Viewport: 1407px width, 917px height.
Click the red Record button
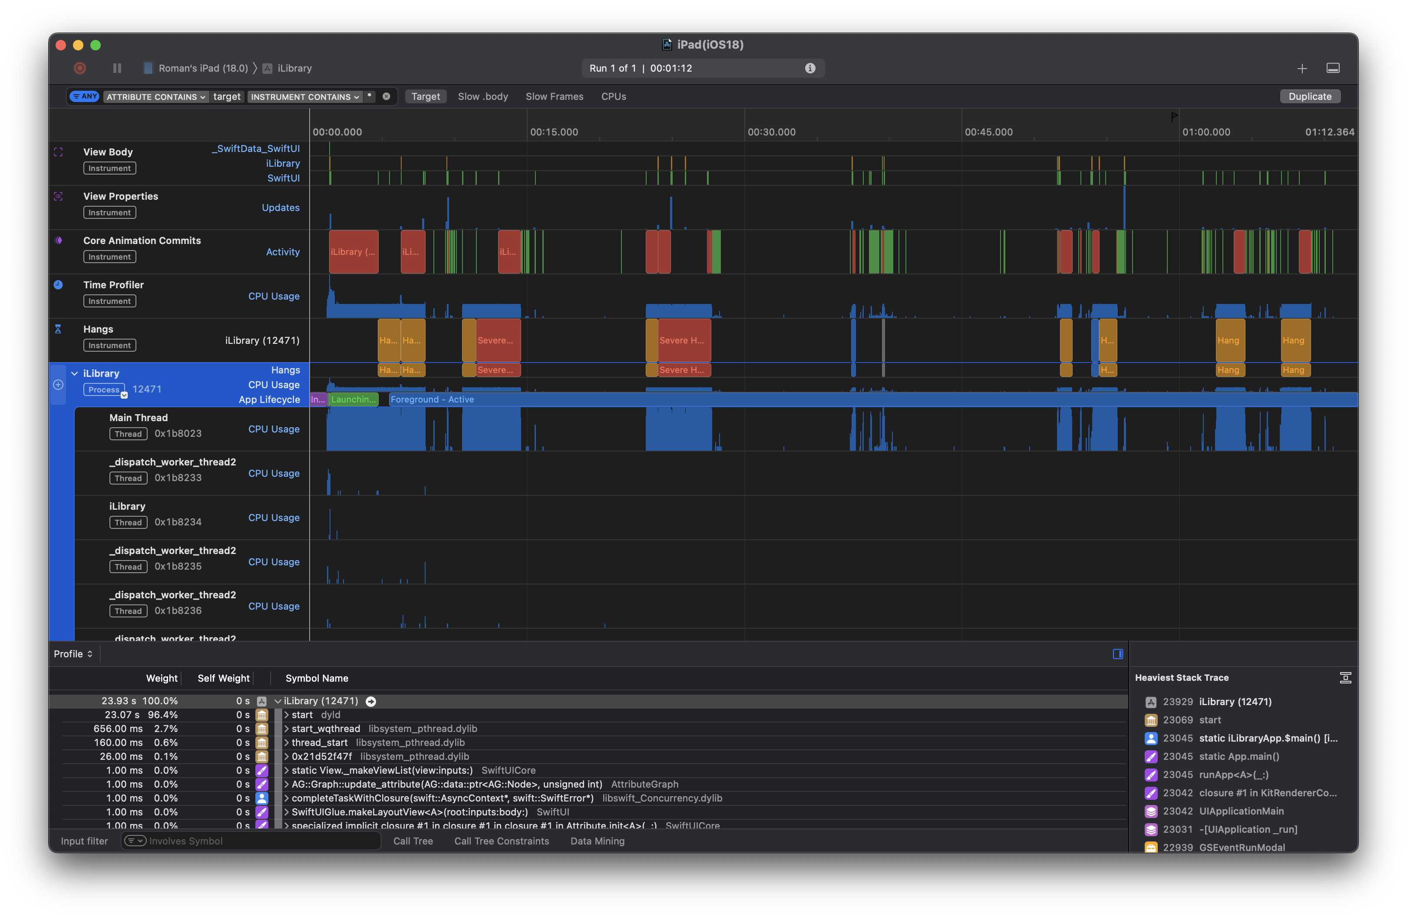click(x=80, y=68)
